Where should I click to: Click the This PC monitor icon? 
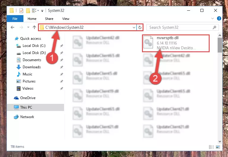click(x=16, y=107)
